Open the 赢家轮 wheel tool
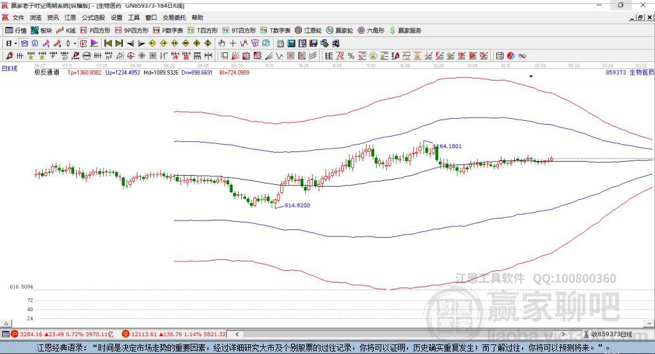This screenshot has height=354, width=655. [340, 31]
